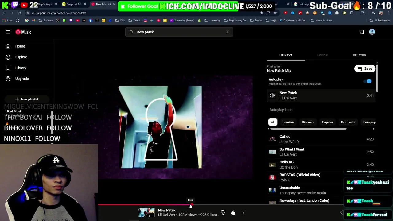Open the Liked Music playlist
The width and height of the screenshot is (393, 221).
pos(14,111)
